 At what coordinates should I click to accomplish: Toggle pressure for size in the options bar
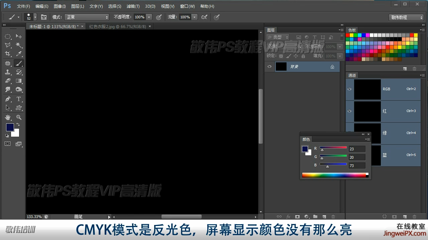click(217, 17)
